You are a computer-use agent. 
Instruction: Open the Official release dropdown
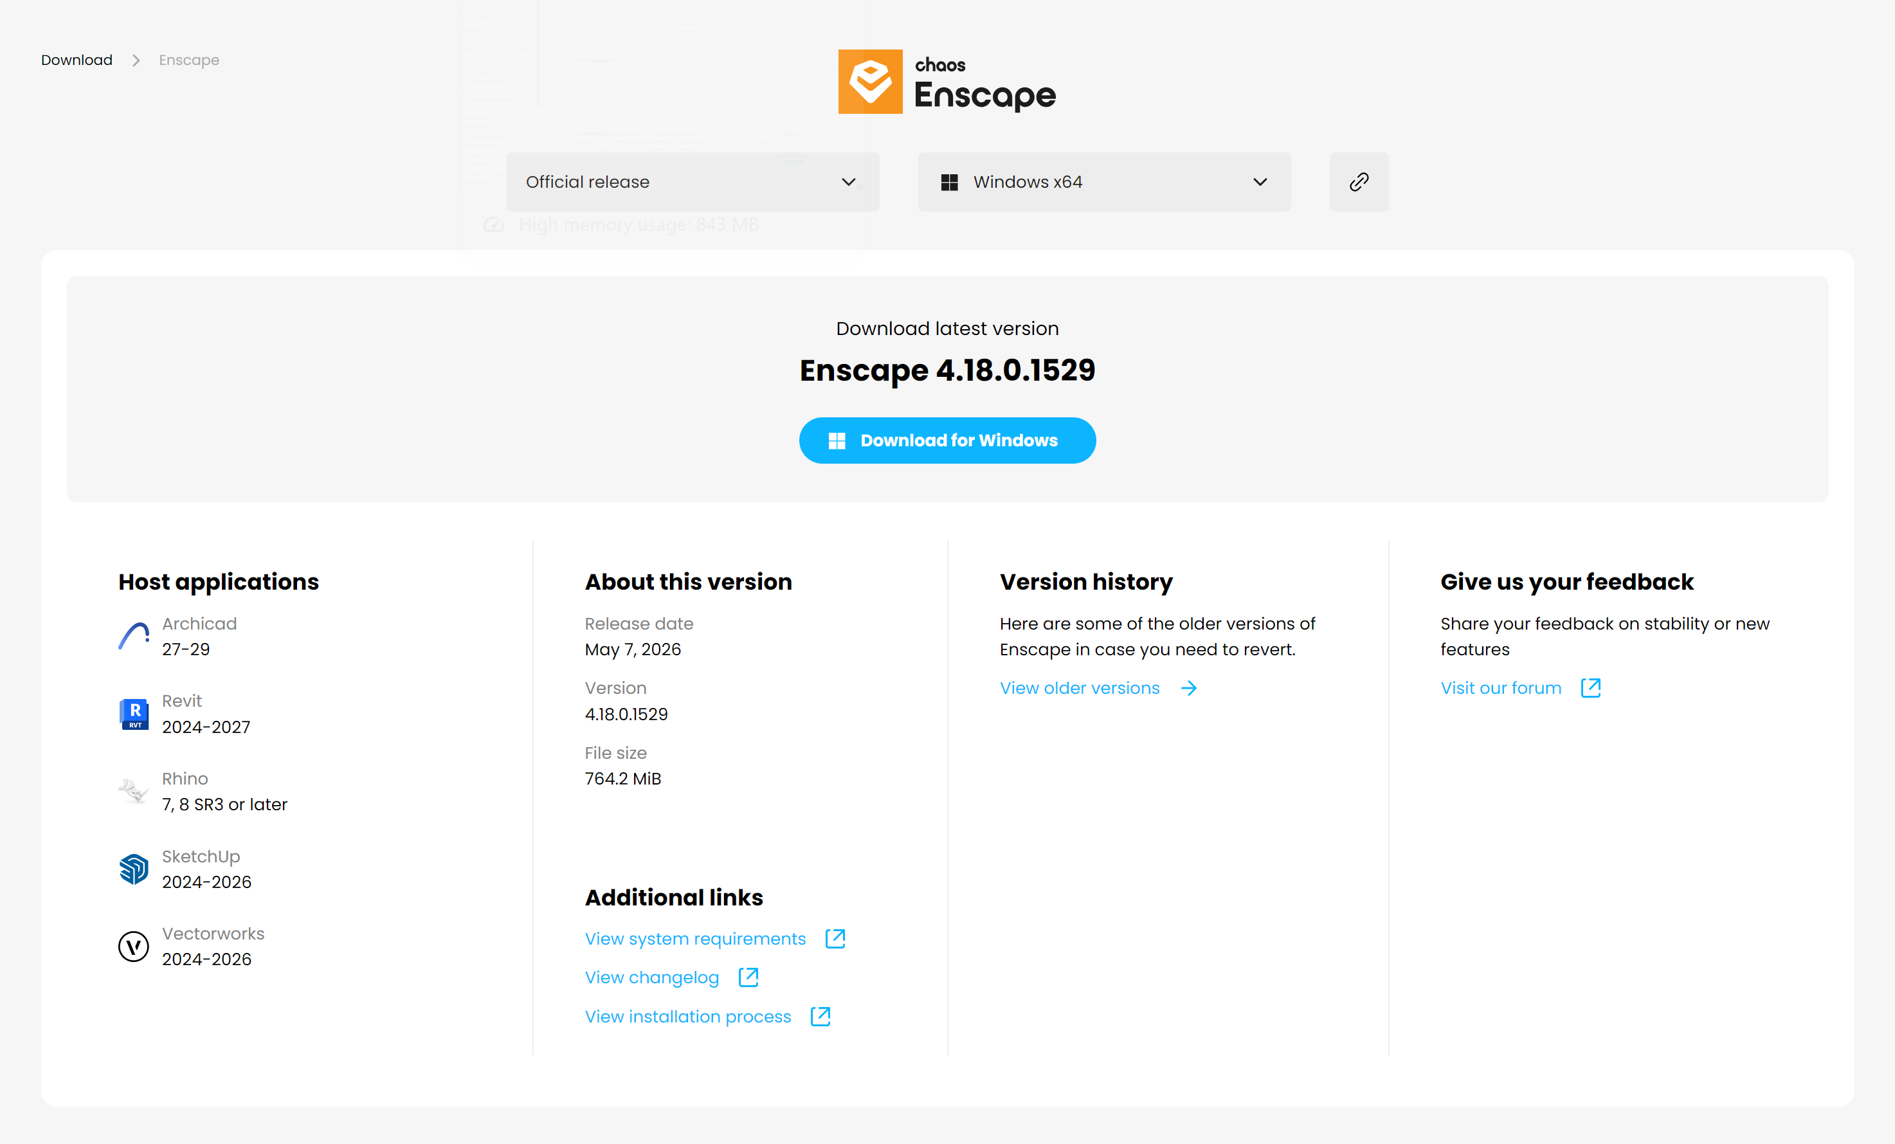(x=693, y=181)
